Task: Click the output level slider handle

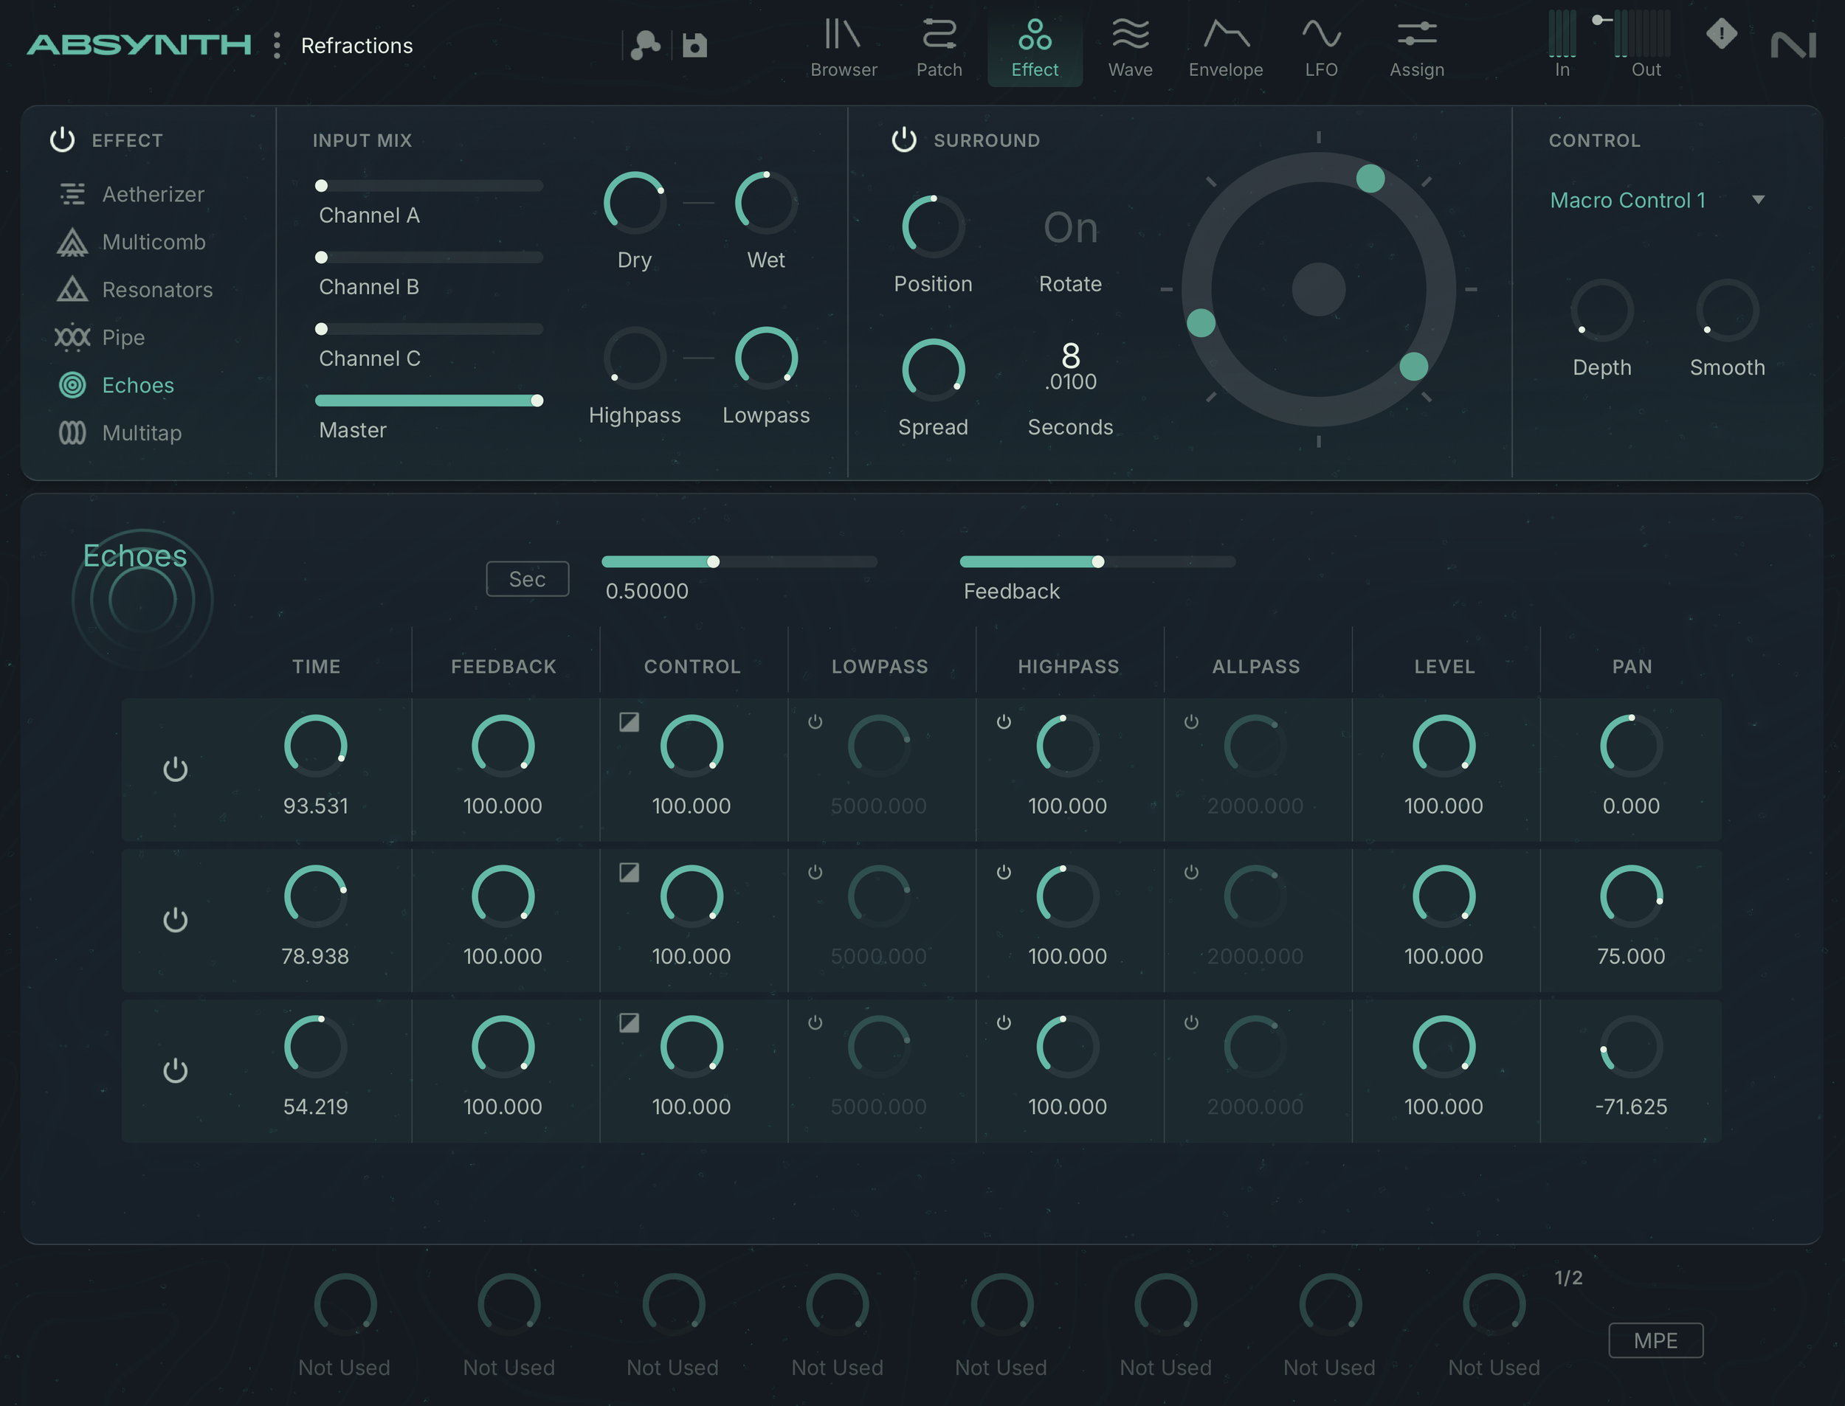Action: [1598, 19]
